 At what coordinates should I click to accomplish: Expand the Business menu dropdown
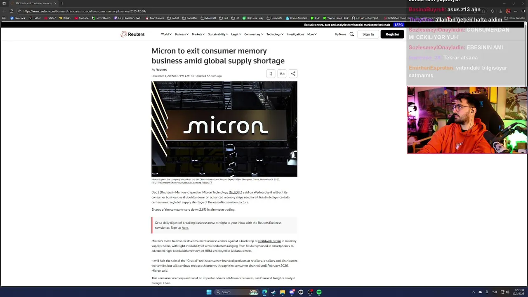(181, 34)
